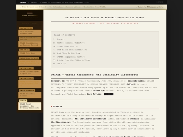Select the UWIAEE Threat Assessment Continuity Directorate card
183x137 pixels.
(30, 106)
